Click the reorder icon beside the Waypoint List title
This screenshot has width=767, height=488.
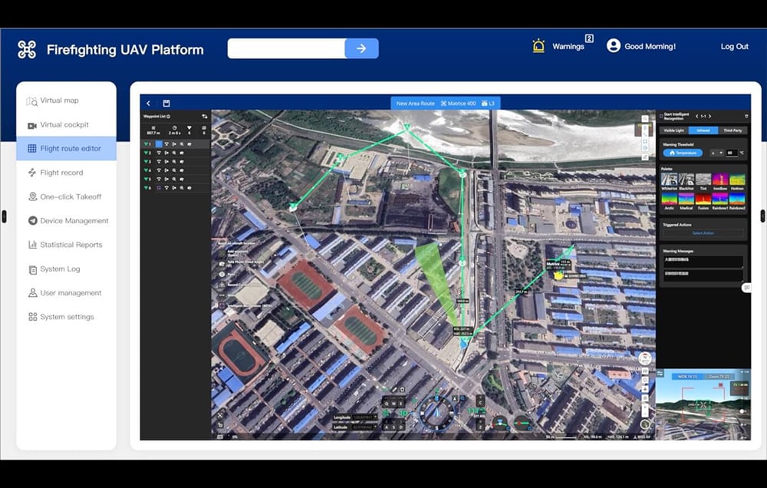[x=204, y=116]
